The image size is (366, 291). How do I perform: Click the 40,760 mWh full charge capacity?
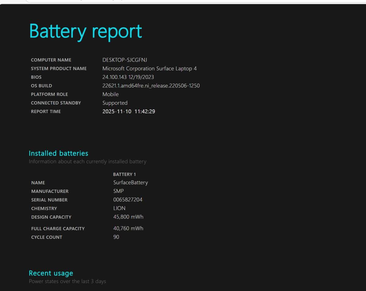(128, 228)
